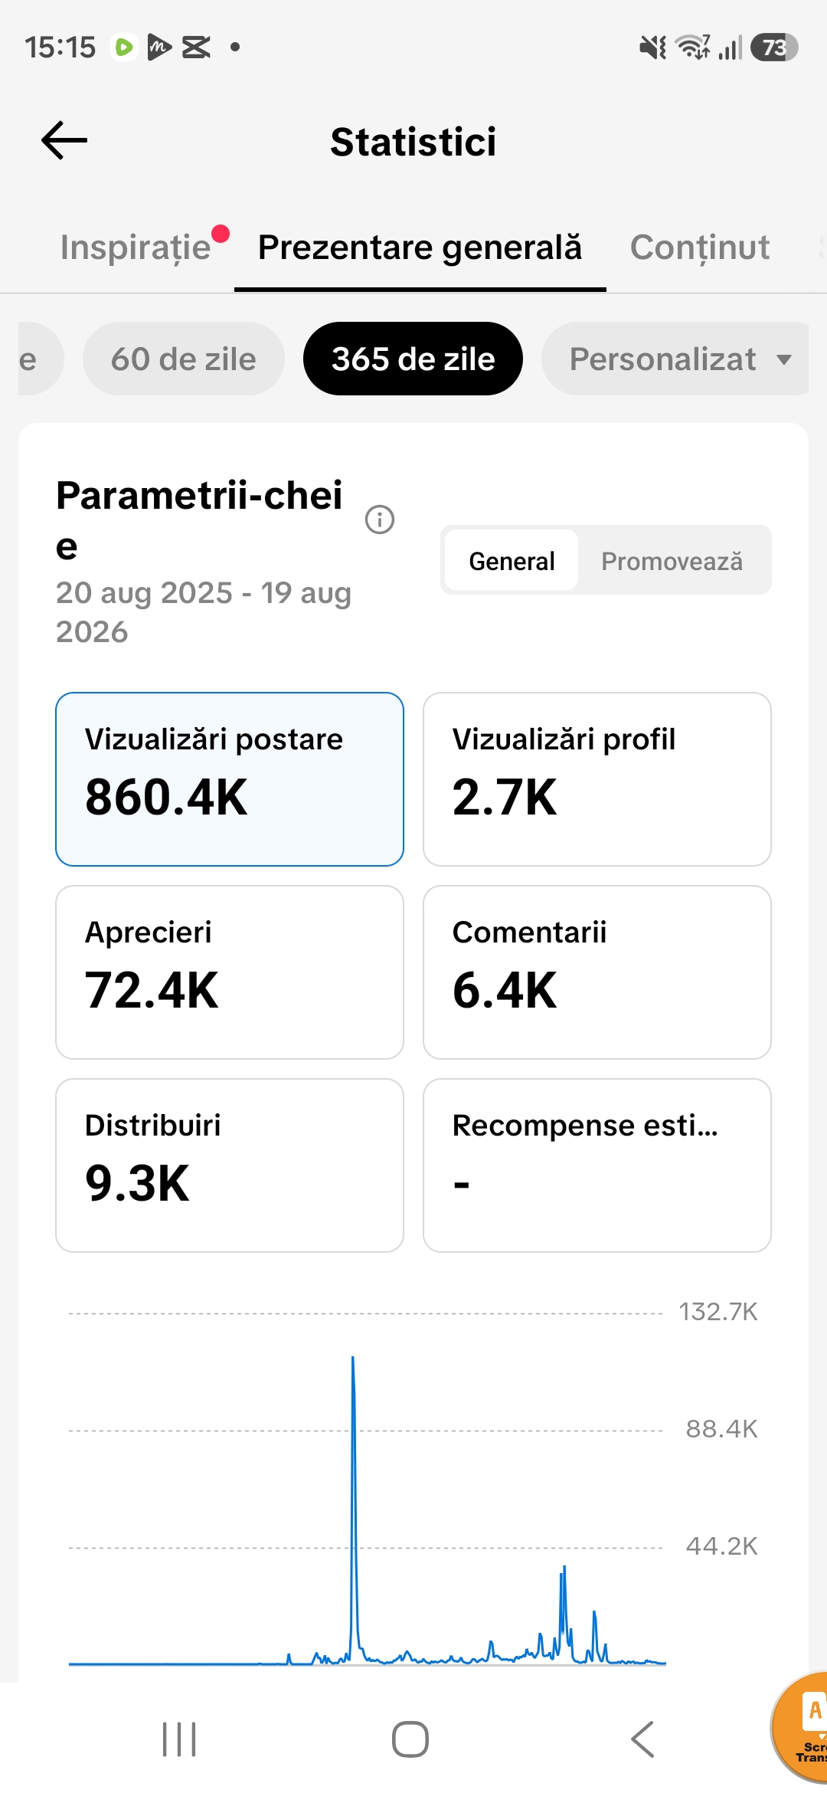
Task: Expand the Personalizat date range dropdown
Action: [x=675, y=359]
